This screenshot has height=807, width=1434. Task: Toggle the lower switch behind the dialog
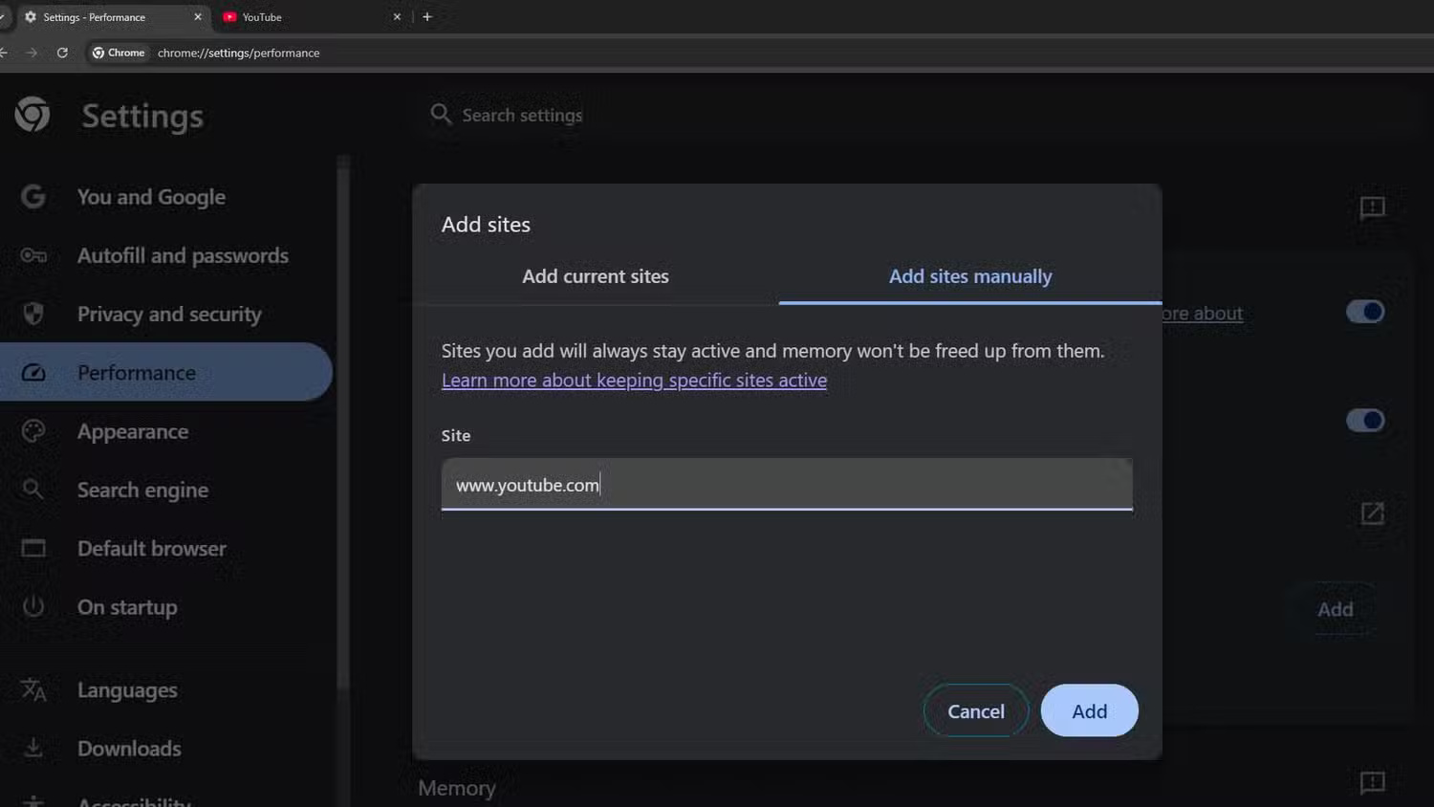[1365, 420]
